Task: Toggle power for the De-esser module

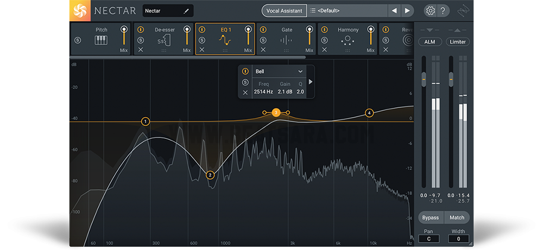Action: point(141,30)
